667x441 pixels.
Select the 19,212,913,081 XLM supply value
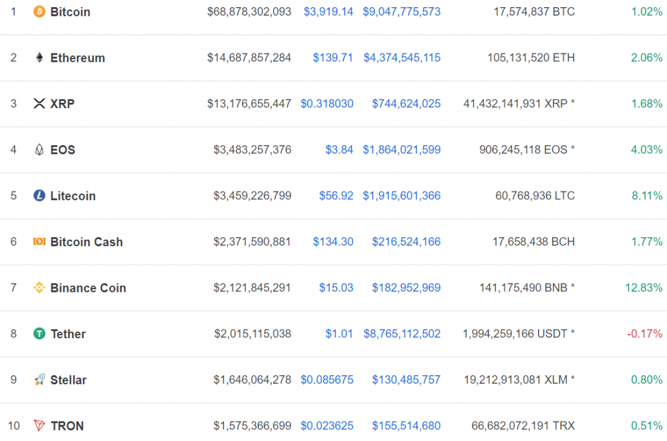519,380
